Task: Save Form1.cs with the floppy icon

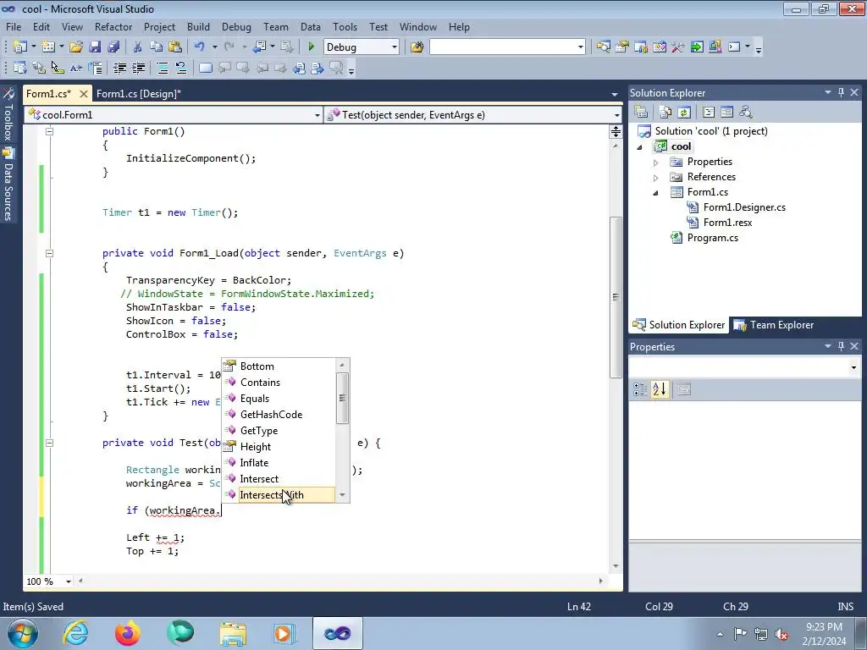Action: pyautogui.click(x=95, y=47)
